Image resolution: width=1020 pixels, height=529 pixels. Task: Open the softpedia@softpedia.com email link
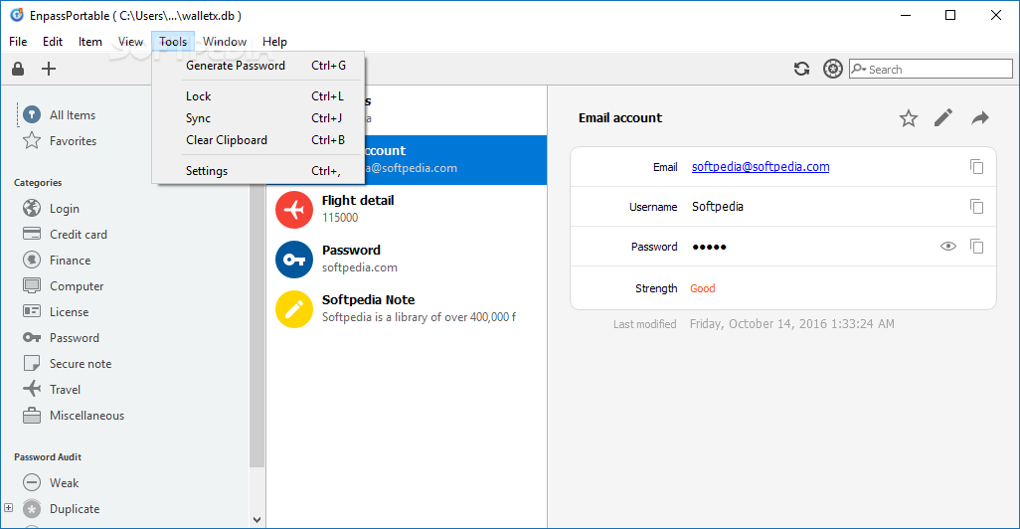[761, 167]
